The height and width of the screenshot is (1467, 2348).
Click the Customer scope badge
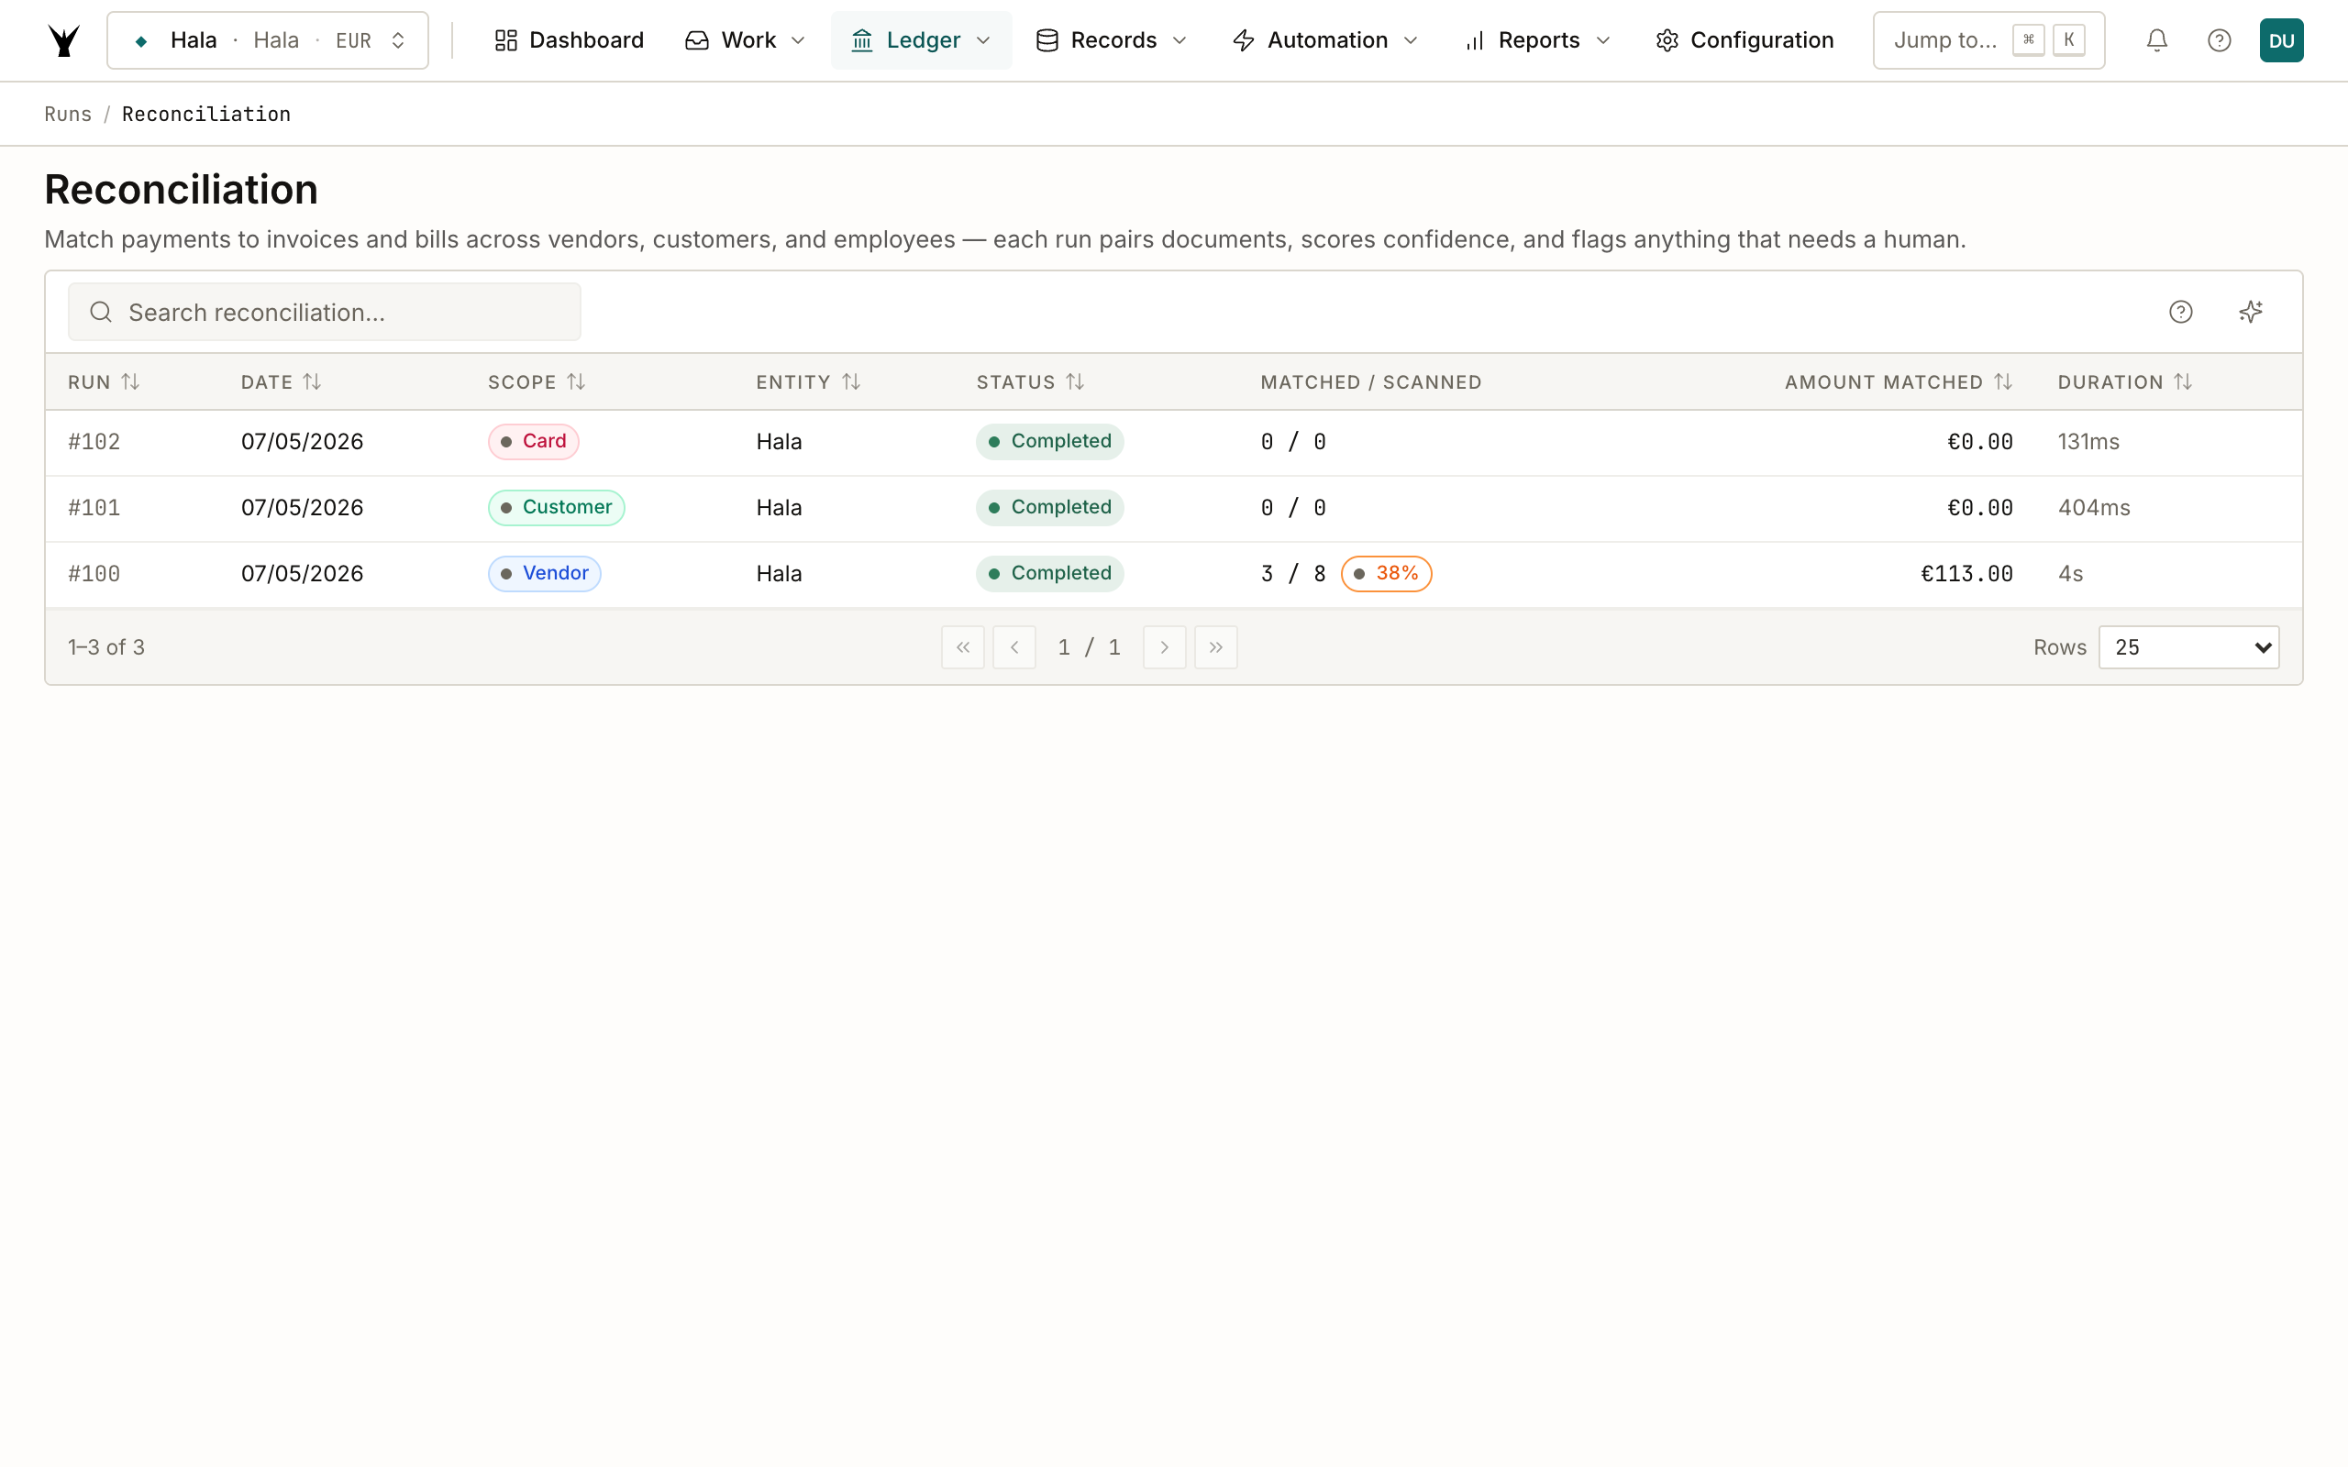[x=556, y=507]
